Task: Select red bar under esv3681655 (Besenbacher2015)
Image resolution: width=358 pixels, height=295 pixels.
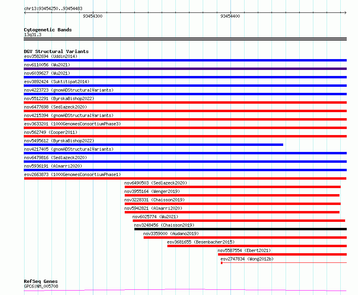Action: (257, 246)
